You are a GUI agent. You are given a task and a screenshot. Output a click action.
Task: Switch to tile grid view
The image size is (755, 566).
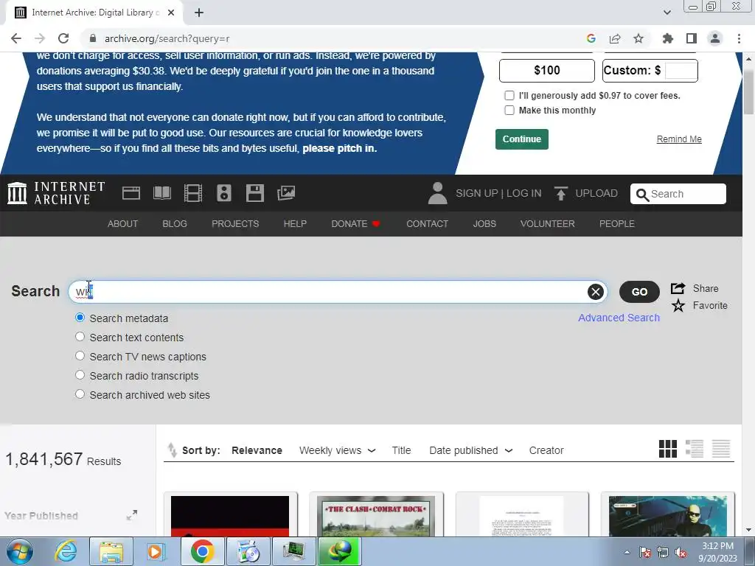(668, 449)
